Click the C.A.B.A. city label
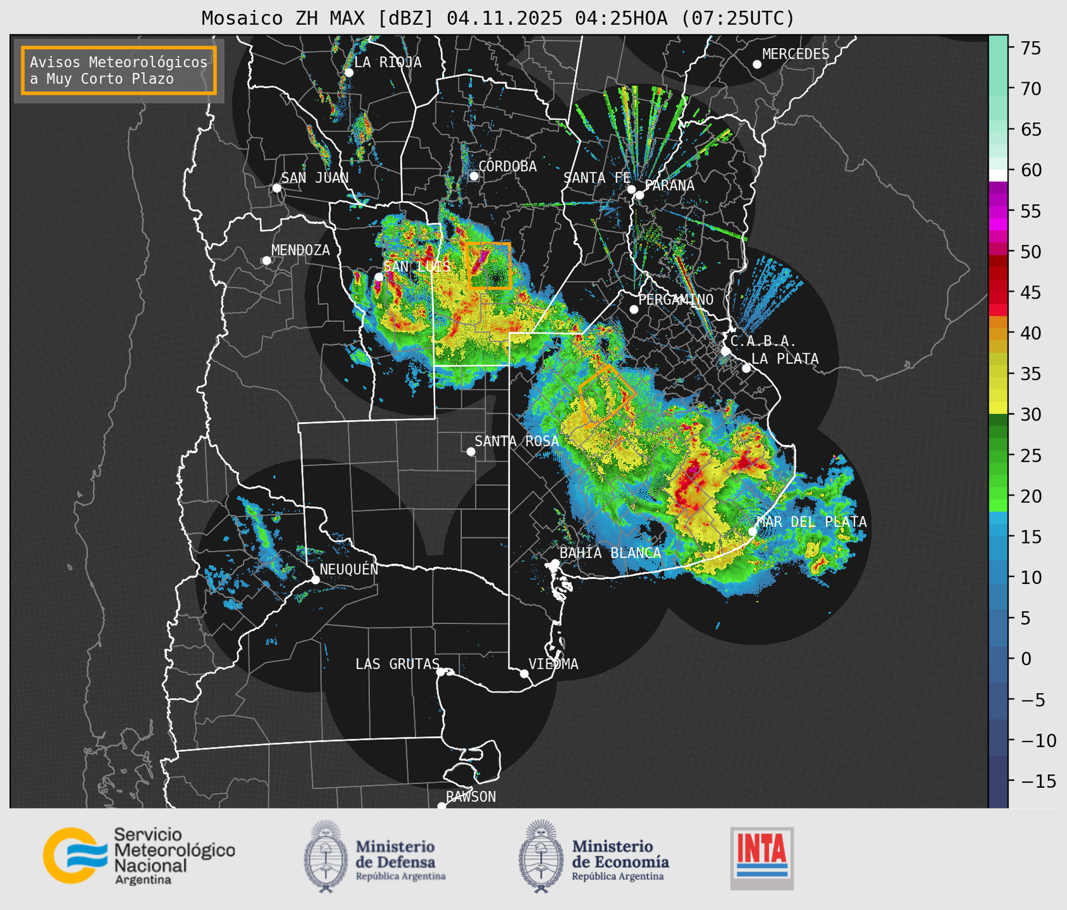Image resolution: width=1067 pixels, height=910 pixels. (x=763, y=341)
